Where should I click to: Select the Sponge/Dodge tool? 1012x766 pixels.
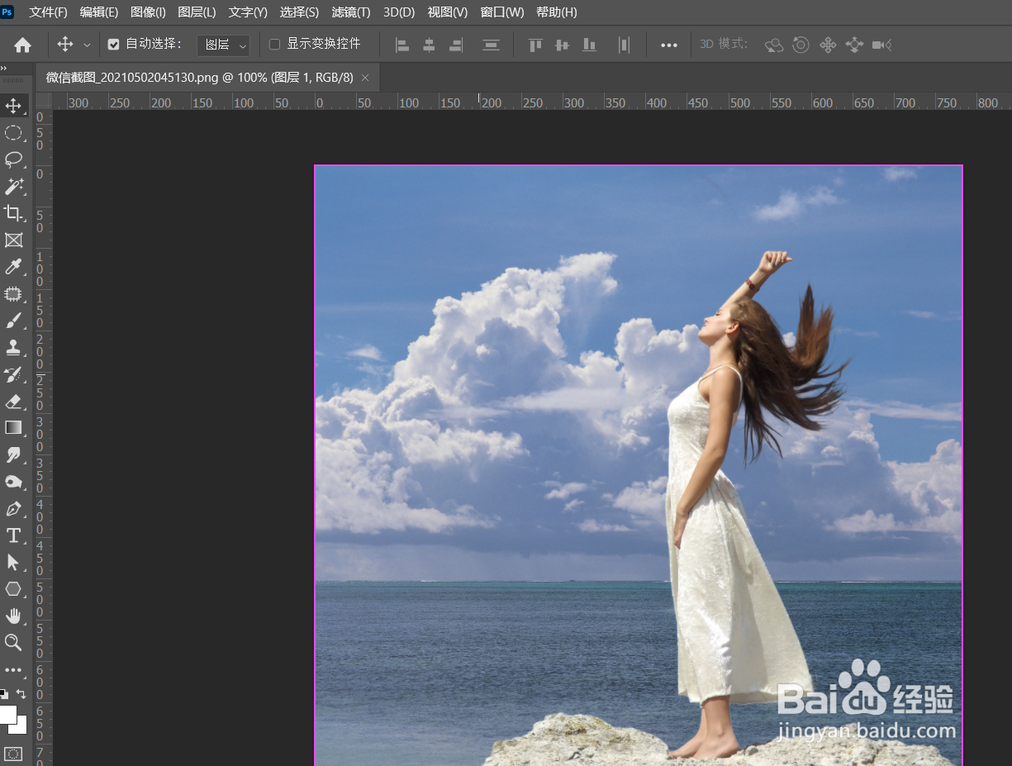point(13,481)
